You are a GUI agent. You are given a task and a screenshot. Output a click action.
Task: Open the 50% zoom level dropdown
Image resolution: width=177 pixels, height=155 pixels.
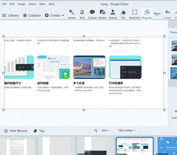105,130
